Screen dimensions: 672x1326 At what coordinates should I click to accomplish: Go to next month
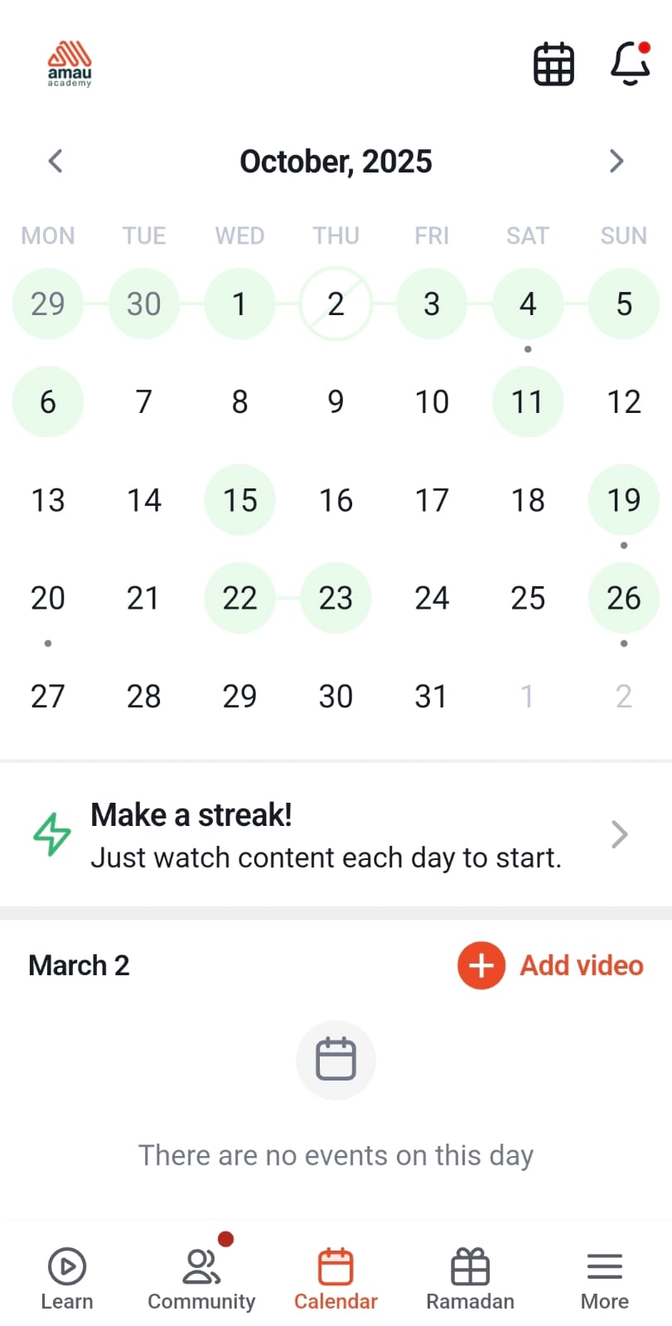(616, 161)
